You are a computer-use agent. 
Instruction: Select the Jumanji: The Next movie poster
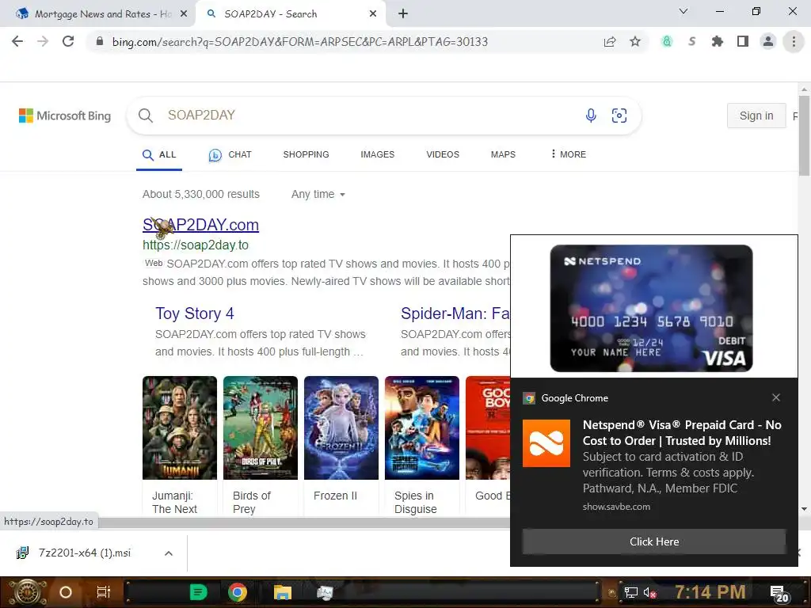[x=180, y=428]
